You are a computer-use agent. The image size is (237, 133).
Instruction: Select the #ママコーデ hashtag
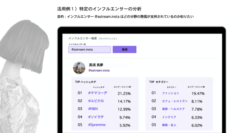pos(98,93)
